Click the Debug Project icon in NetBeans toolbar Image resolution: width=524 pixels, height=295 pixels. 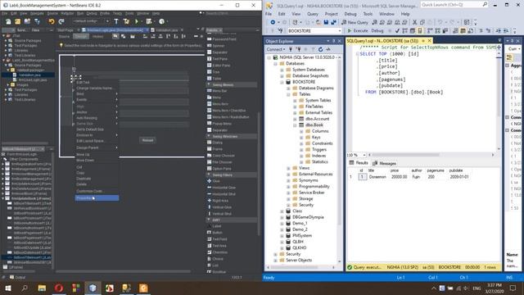click(x=149, y=21)
